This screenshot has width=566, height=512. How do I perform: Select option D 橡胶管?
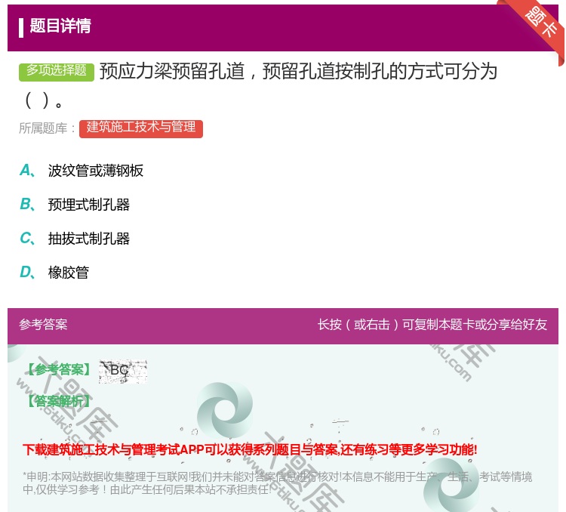[69, 273]
